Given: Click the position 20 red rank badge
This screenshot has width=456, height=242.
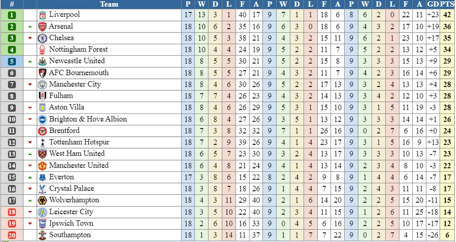Looking at the screenshot, I should tap(12, 235).
